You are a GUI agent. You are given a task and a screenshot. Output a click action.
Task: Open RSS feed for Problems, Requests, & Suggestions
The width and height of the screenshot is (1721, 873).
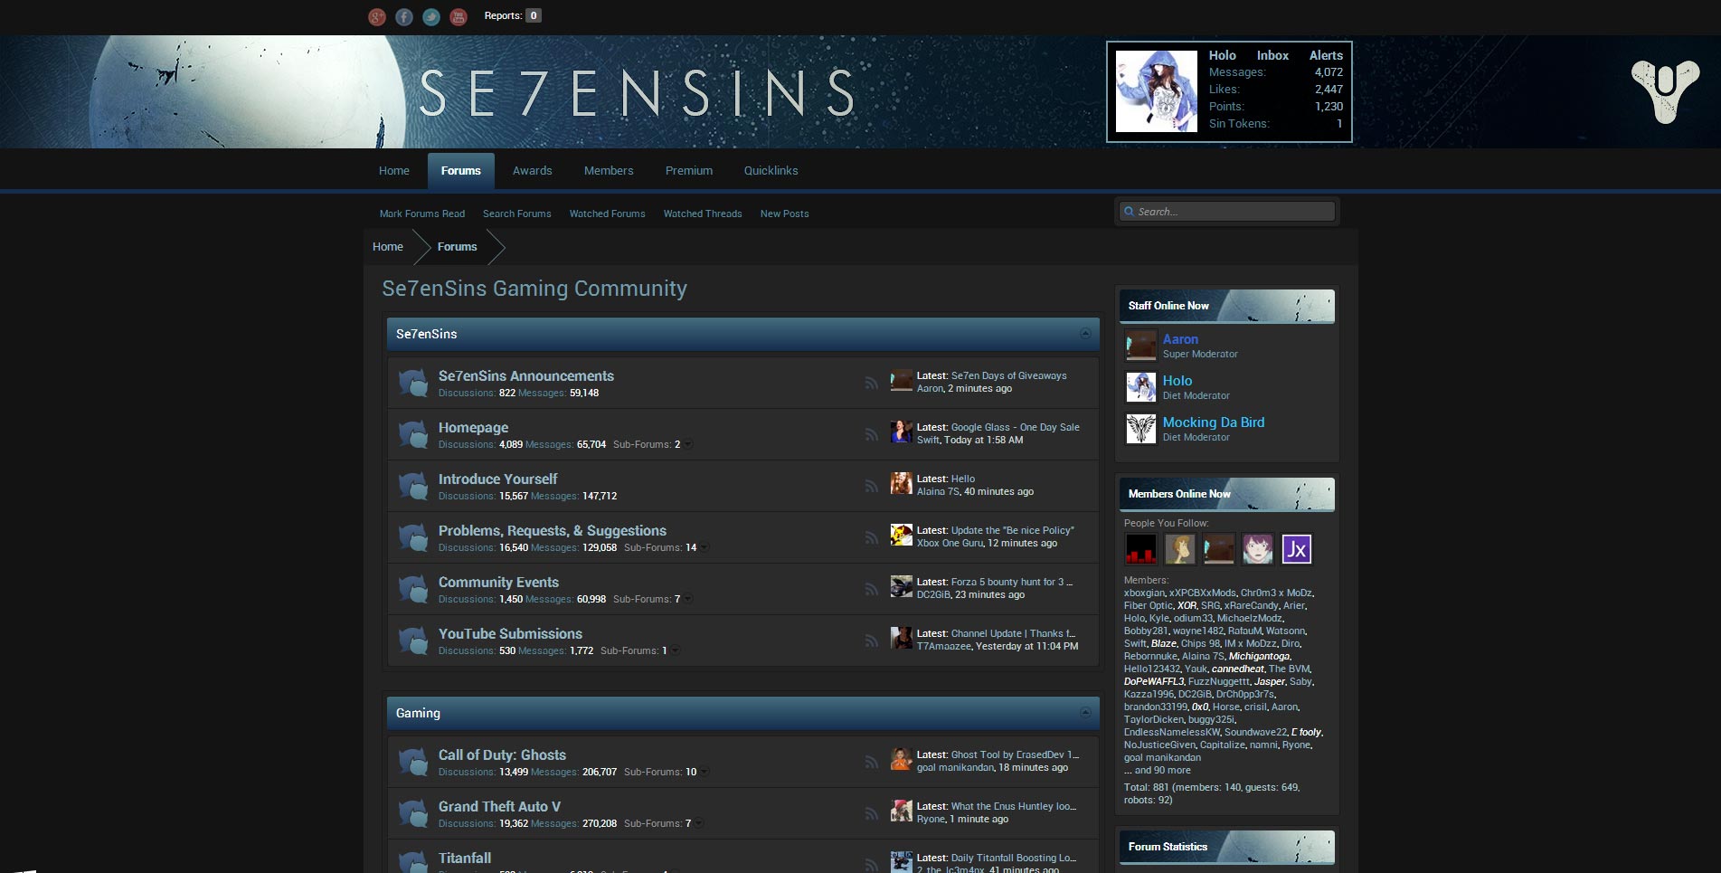871,538
